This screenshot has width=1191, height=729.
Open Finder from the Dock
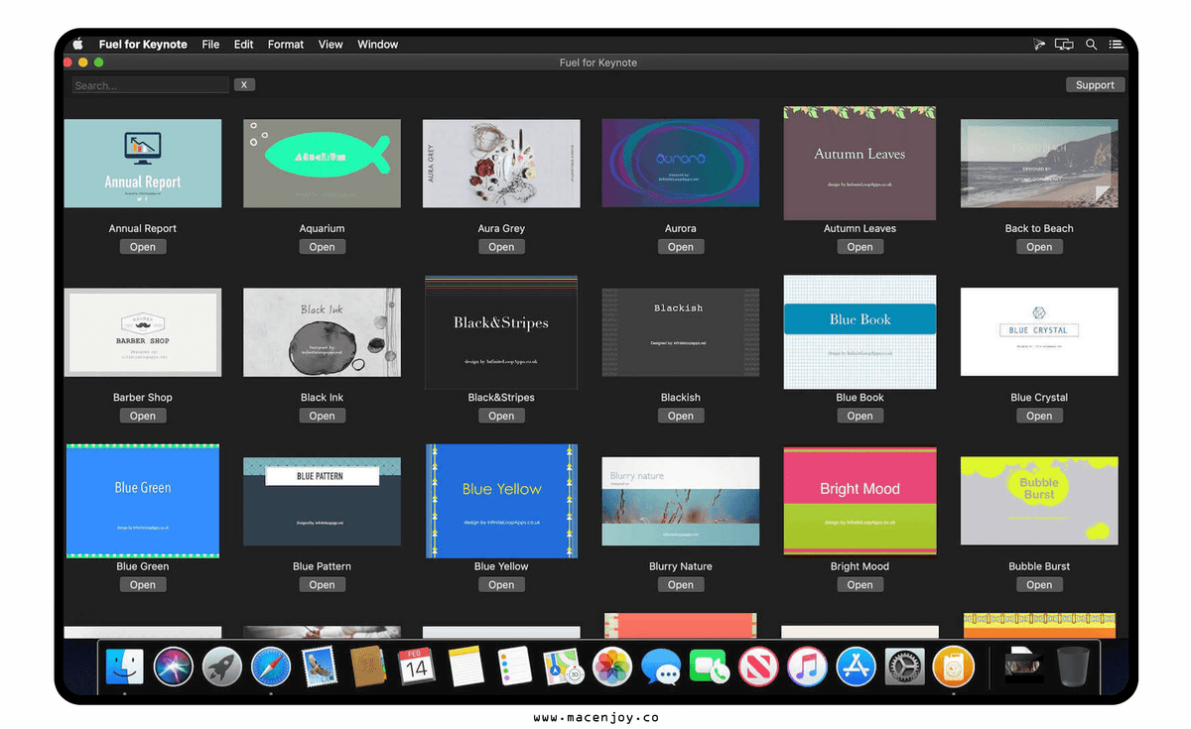[x=125, y=667]
